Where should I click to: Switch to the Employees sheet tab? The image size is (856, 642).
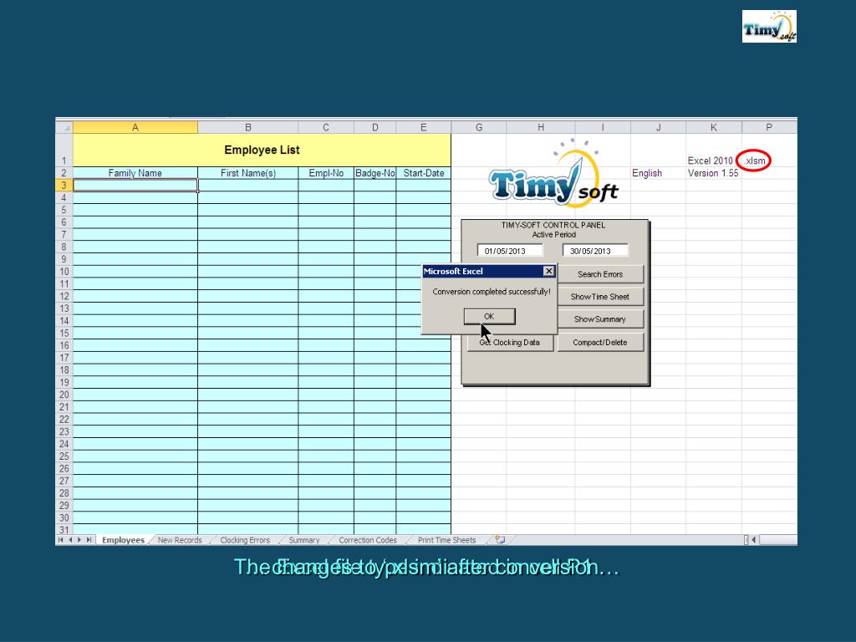point(124,540)
